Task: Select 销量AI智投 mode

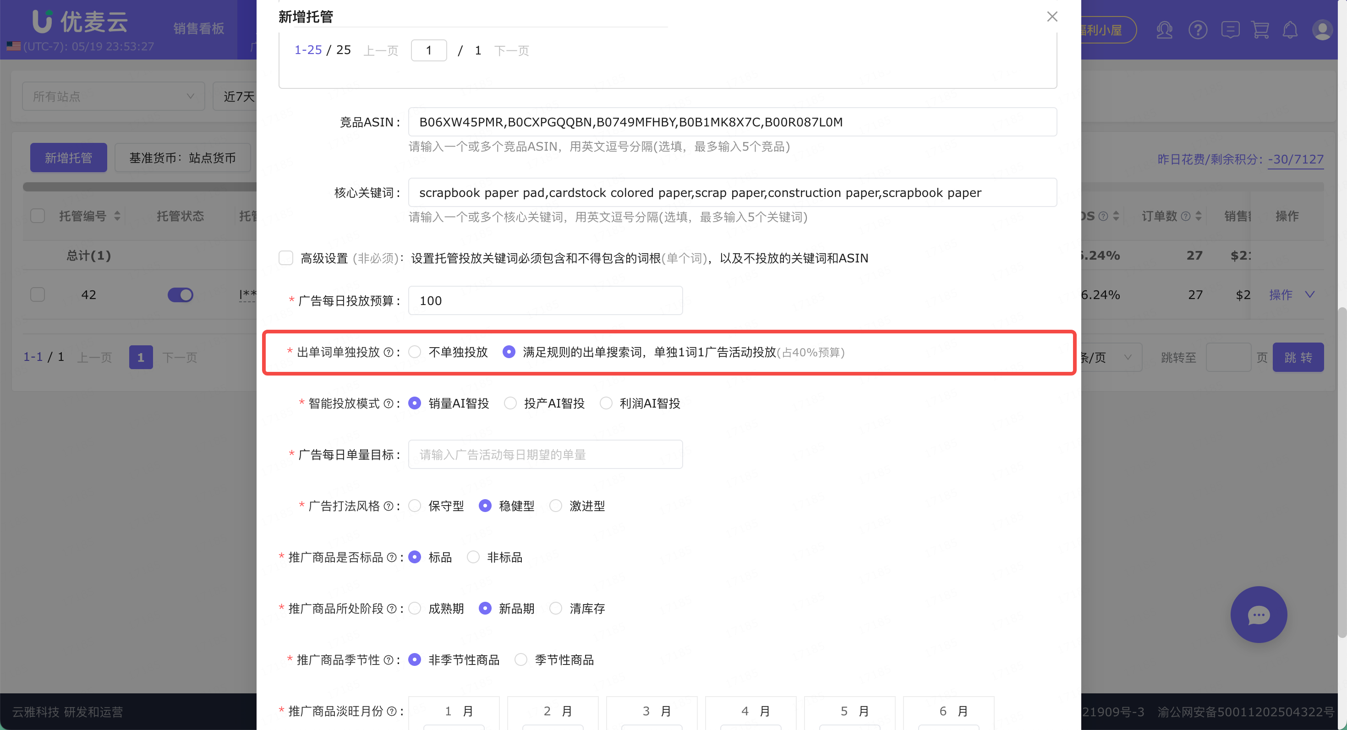Action: tap(415, 403)
